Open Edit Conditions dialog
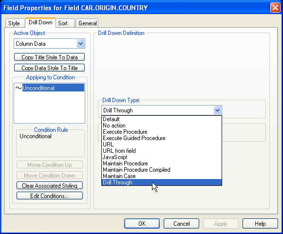 click(50, 196)
